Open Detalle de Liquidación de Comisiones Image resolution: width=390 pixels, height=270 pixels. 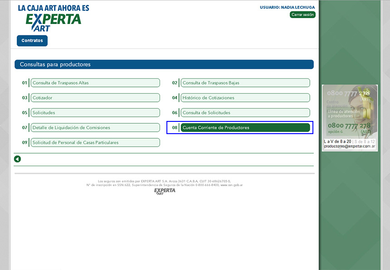click(95, 127)
